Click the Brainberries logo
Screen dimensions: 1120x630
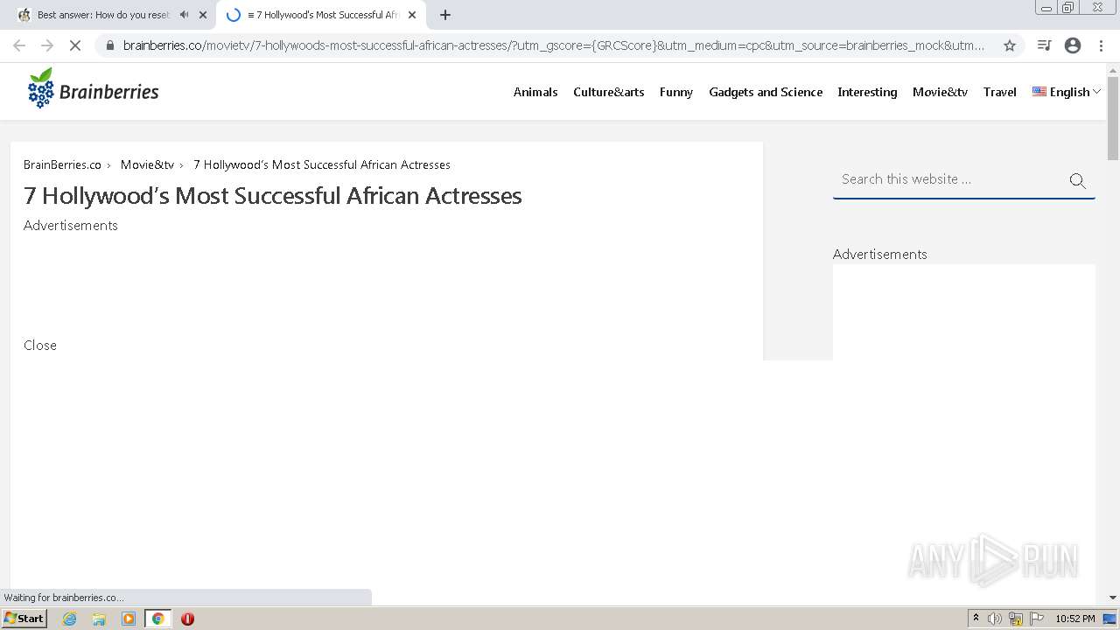(93, 88)
